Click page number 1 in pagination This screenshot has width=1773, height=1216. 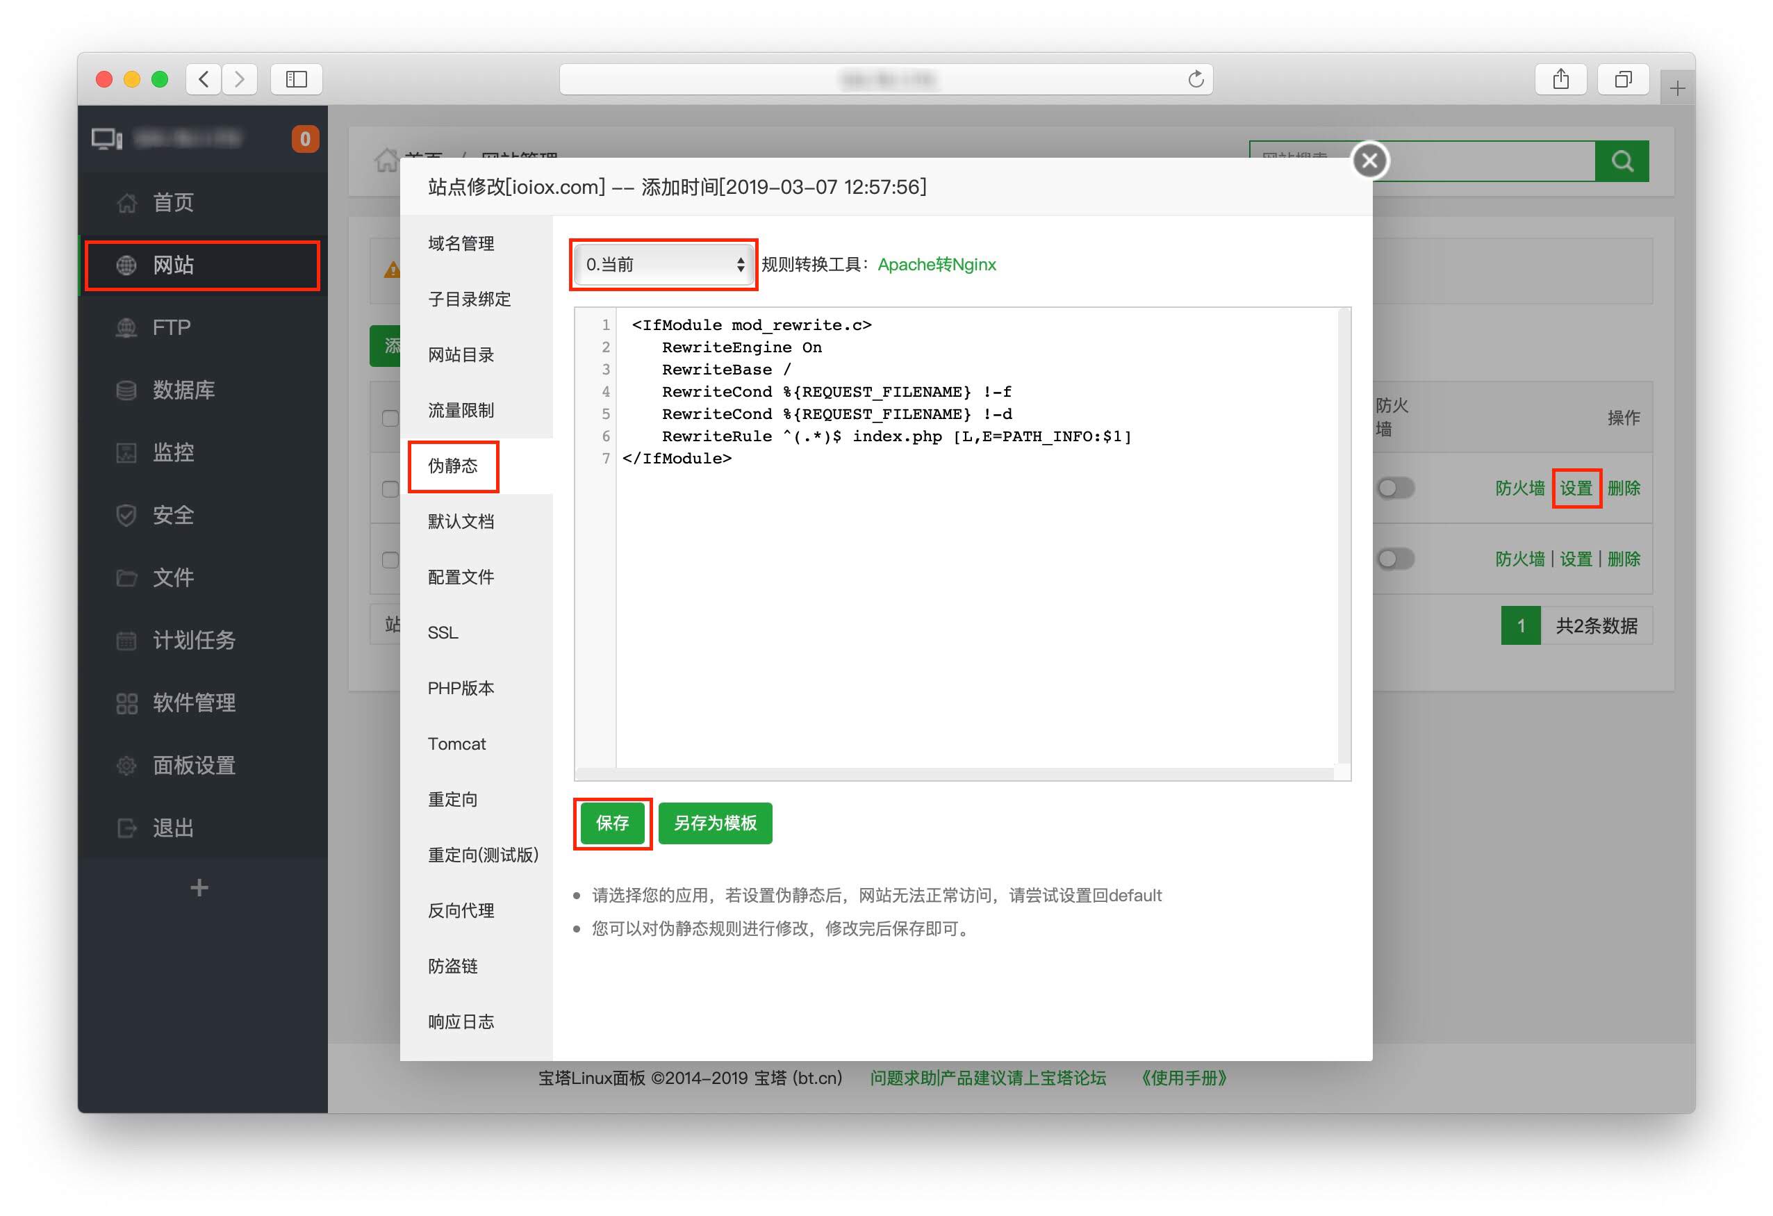click(1521, 626)
